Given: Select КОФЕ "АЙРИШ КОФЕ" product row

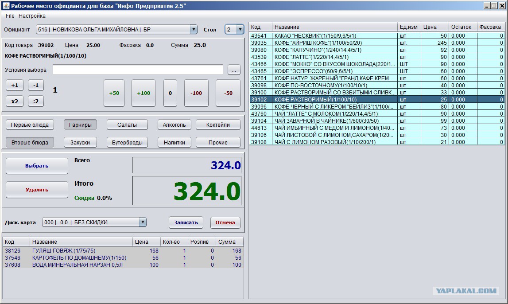Looking at the screenshot, I should [377, 43].
